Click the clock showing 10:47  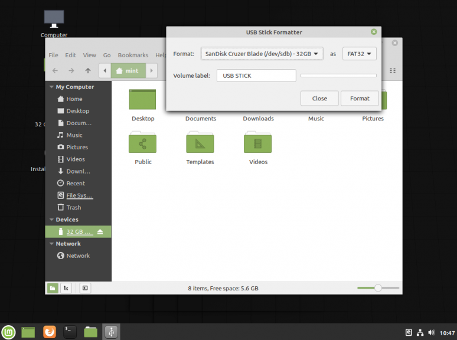[447, 333]
